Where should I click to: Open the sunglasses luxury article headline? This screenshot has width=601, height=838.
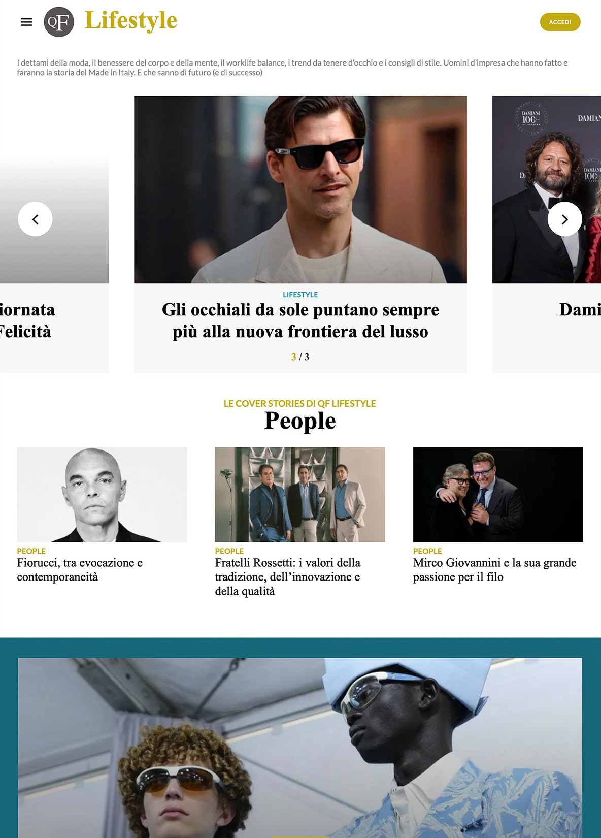(300, 320)
